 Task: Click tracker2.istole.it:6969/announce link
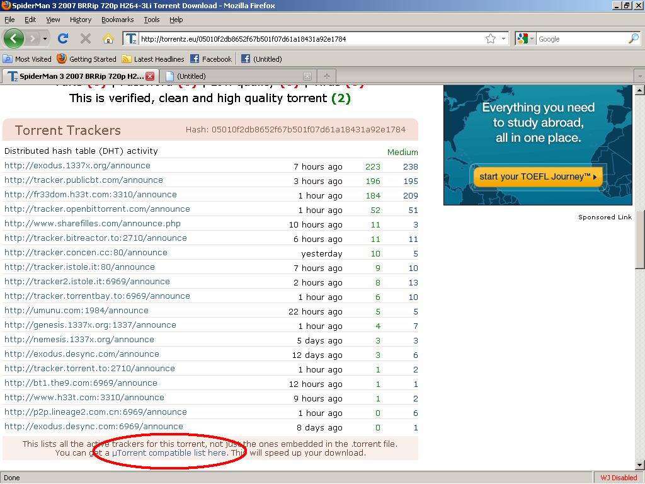tap(87, 282)
